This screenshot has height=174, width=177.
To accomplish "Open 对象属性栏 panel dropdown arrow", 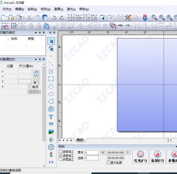I will click(36, 60).
